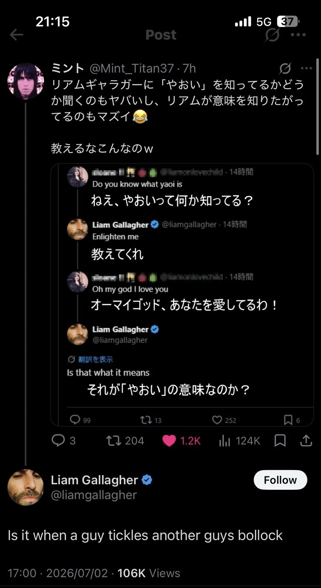The width and height of the screenshot is (321, 588).
Task: Tap the @Mint_Titan37 username
Action: pos(132,68)
